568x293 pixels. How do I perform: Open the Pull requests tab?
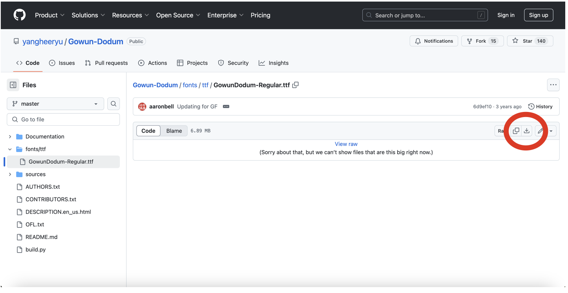tap(106, 63)
